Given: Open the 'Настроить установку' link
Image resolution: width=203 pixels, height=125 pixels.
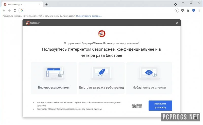Looking at the screenshot, I should tap(137, 106).
